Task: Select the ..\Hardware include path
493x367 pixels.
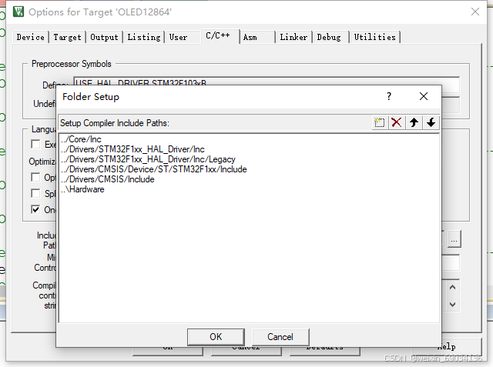Action: coord(250,189)
